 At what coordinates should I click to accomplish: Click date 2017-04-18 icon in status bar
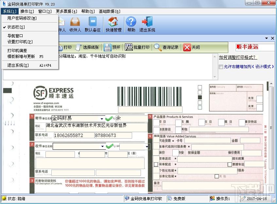pos(243,198)
